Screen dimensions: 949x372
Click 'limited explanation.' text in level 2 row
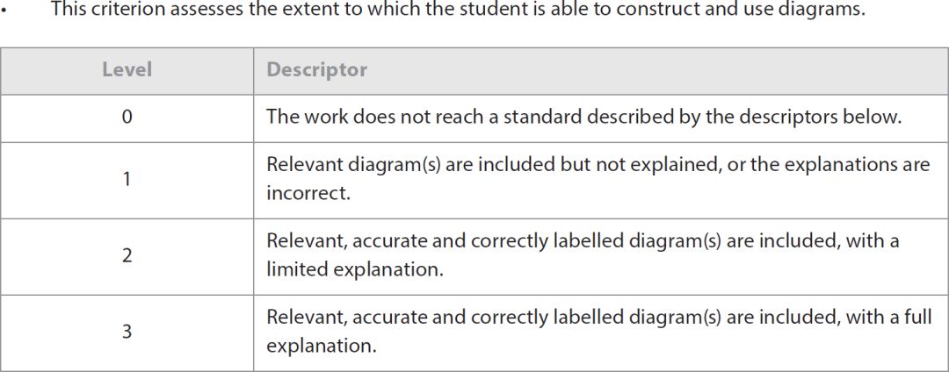355,270
